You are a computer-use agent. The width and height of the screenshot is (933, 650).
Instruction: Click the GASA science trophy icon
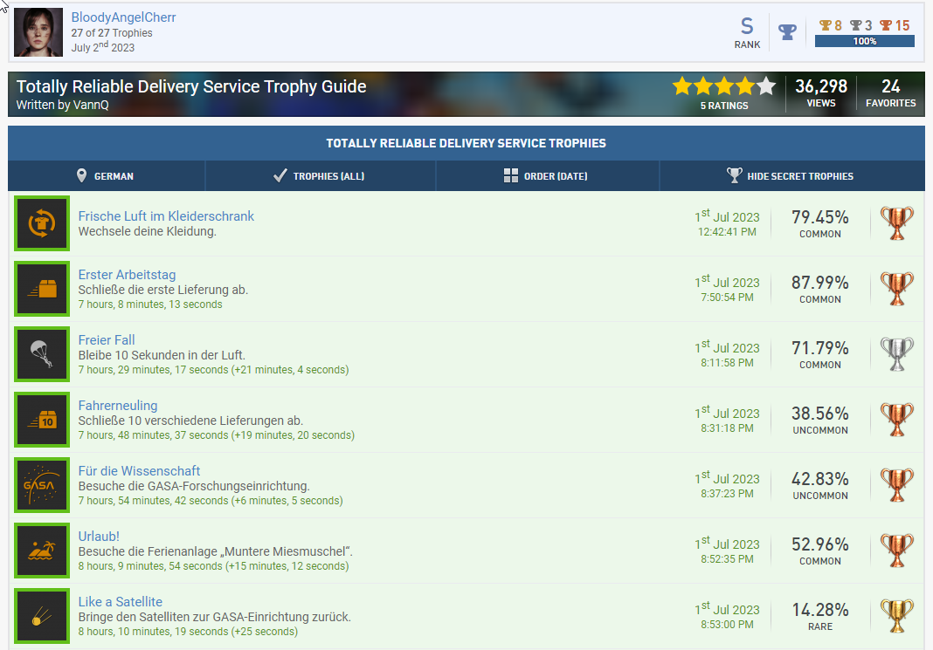(41, 485)
